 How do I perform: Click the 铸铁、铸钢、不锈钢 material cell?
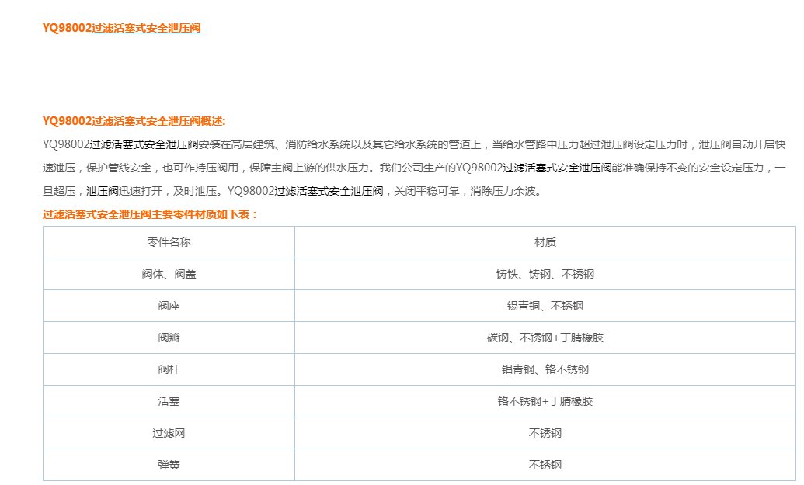click(545, 274)
